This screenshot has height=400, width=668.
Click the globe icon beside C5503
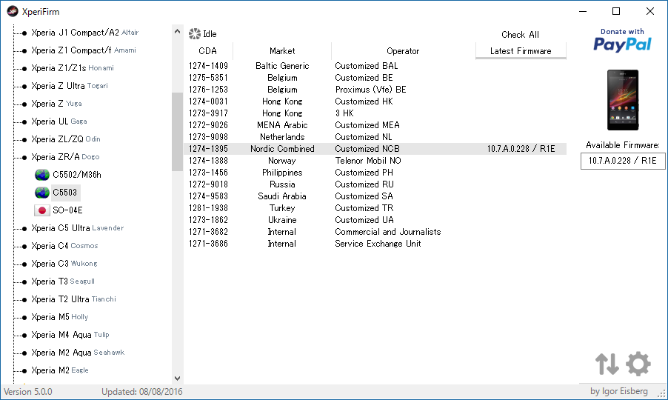pos(42,193)
